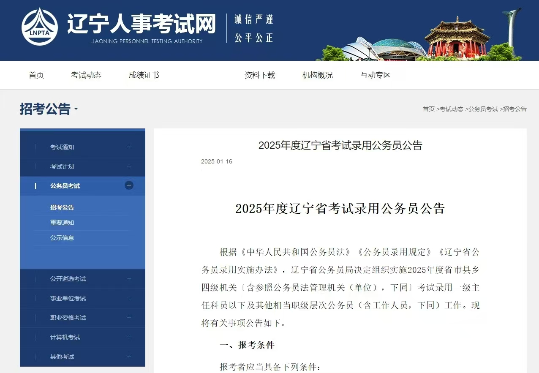This screenshot has height=373, width=539.
Task: Switch to the 成绩证书 section
Action: click(x=143, y=75)
